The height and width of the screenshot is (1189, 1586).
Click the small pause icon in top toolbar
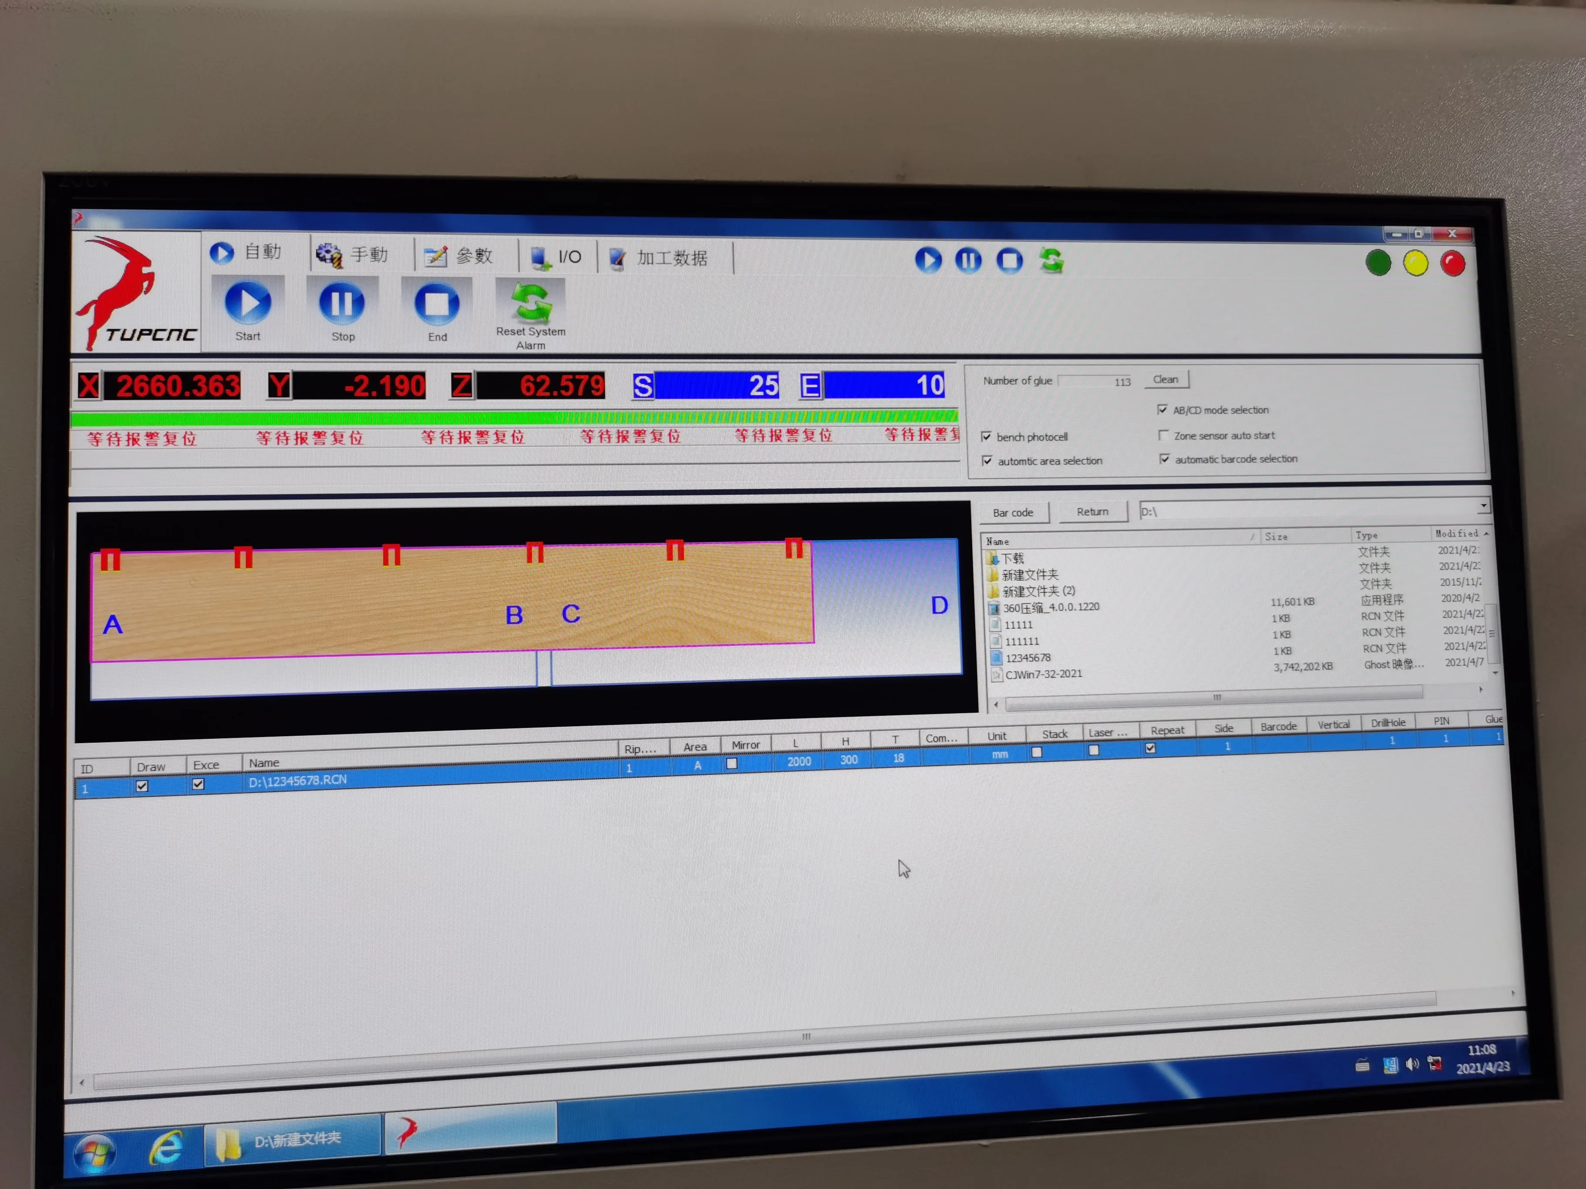(x=968, y=260)
